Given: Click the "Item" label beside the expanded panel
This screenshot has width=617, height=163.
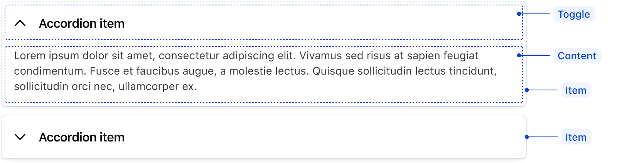Looking at the screenshot, I should pyautogui.click(x=576, y=90).
